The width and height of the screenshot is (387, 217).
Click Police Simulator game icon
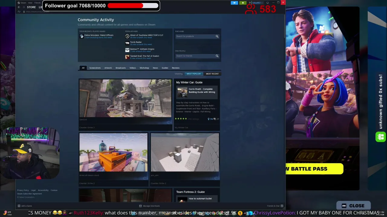click(x=81, y=36)
